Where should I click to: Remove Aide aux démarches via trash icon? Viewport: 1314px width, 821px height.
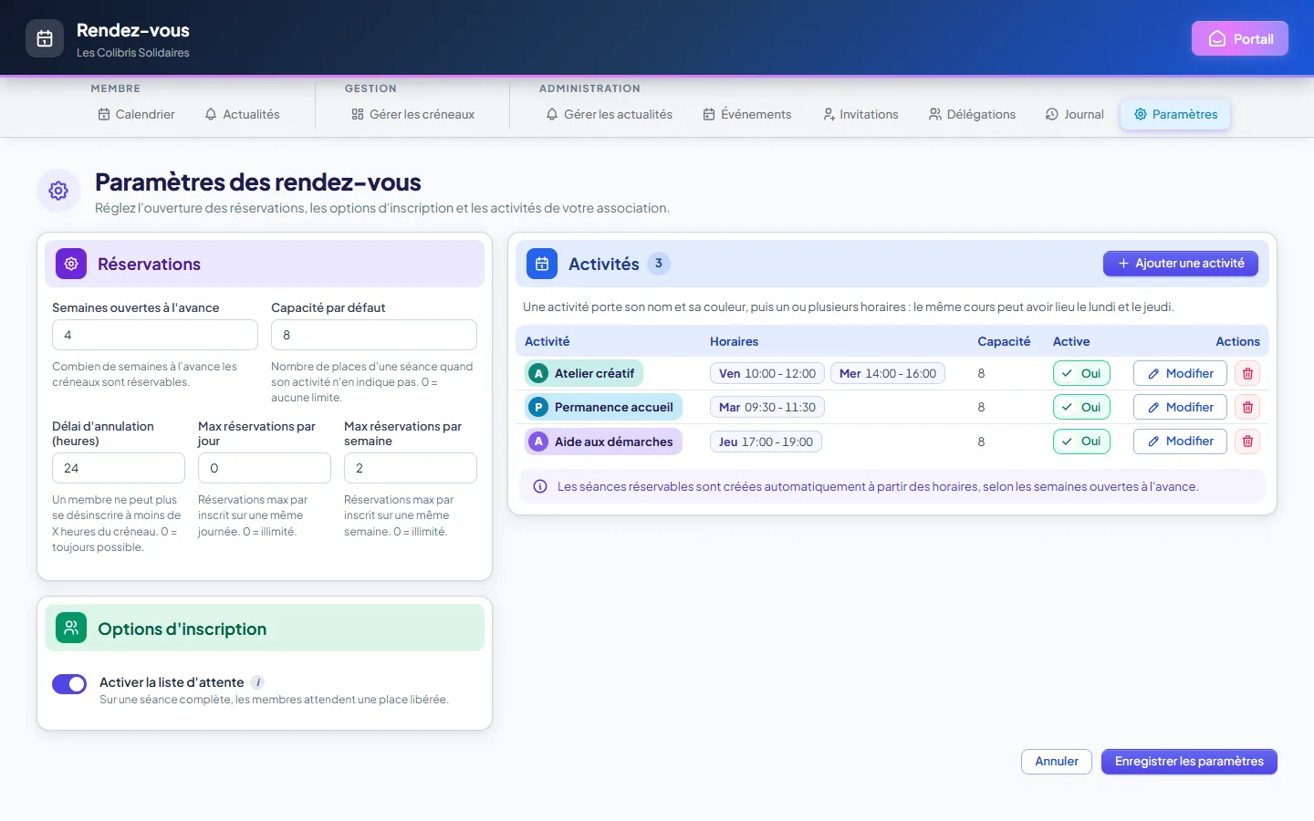(1247, 442)
